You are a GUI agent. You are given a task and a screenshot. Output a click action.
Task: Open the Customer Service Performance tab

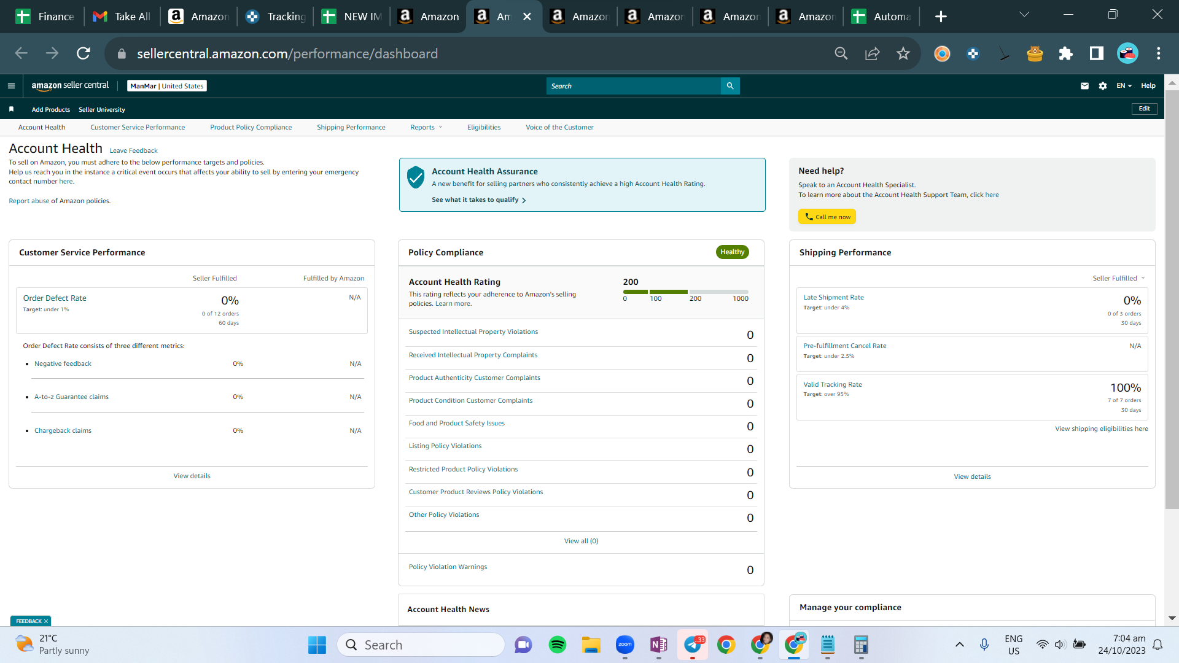138,127
